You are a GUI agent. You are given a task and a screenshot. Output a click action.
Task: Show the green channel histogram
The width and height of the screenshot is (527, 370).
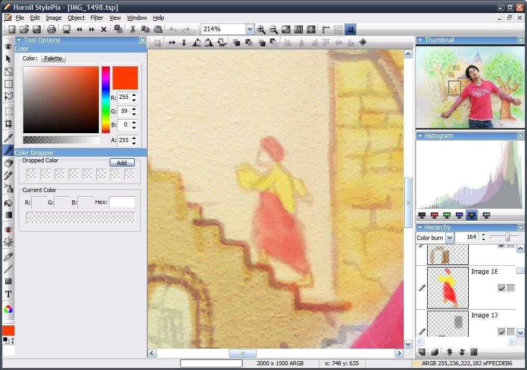pos(447,215)
